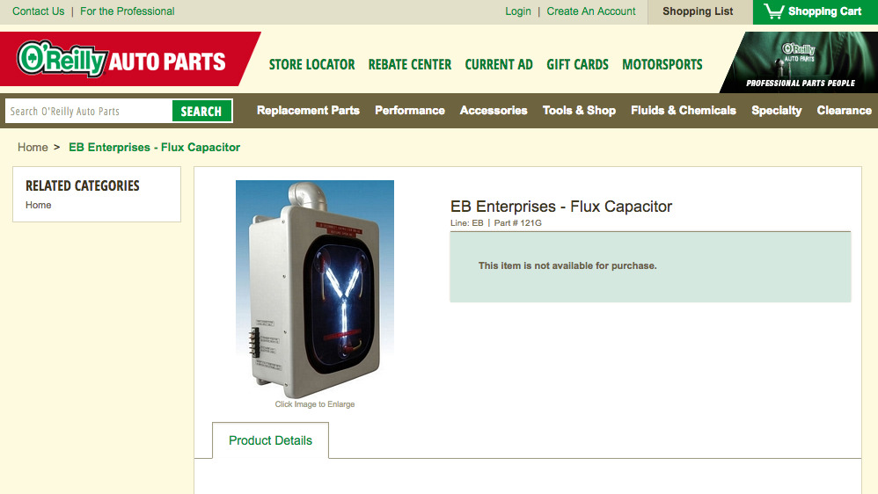Click the green SEARCH button
The height and width of the screenshot is (494, 878).
(201, 111)
